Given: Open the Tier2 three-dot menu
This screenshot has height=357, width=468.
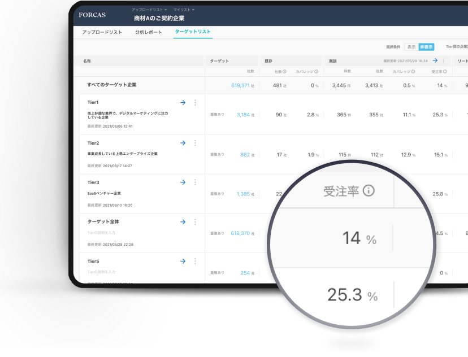Looking at the screenshot, I should point(195,143).
